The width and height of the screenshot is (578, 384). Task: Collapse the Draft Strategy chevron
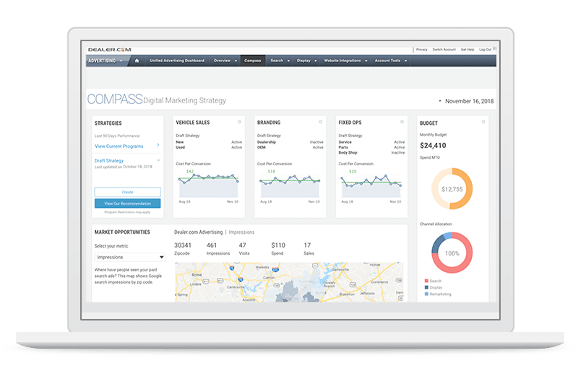point(158,160)
